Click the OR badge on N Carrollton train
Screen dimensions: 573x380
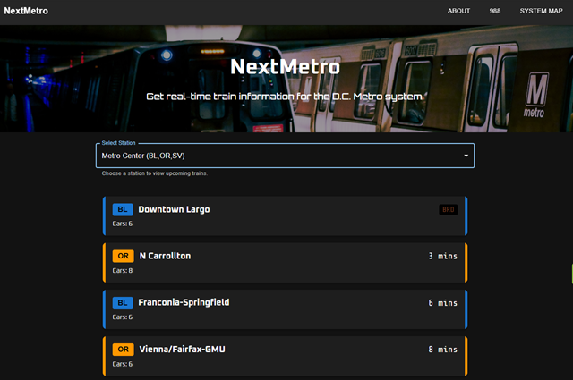pos(123,256)
